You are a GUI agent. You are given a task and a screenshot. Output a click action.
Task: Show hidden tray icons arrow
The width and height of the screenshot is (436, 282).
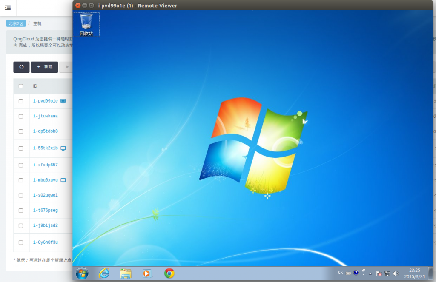[x=370, y=273]
